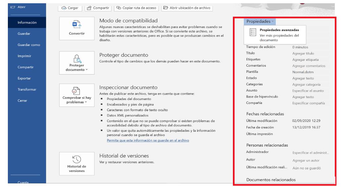This screenshot has width=342, height=187.
Task: Click Cerrar in the left sidebar
Action: 23,101
